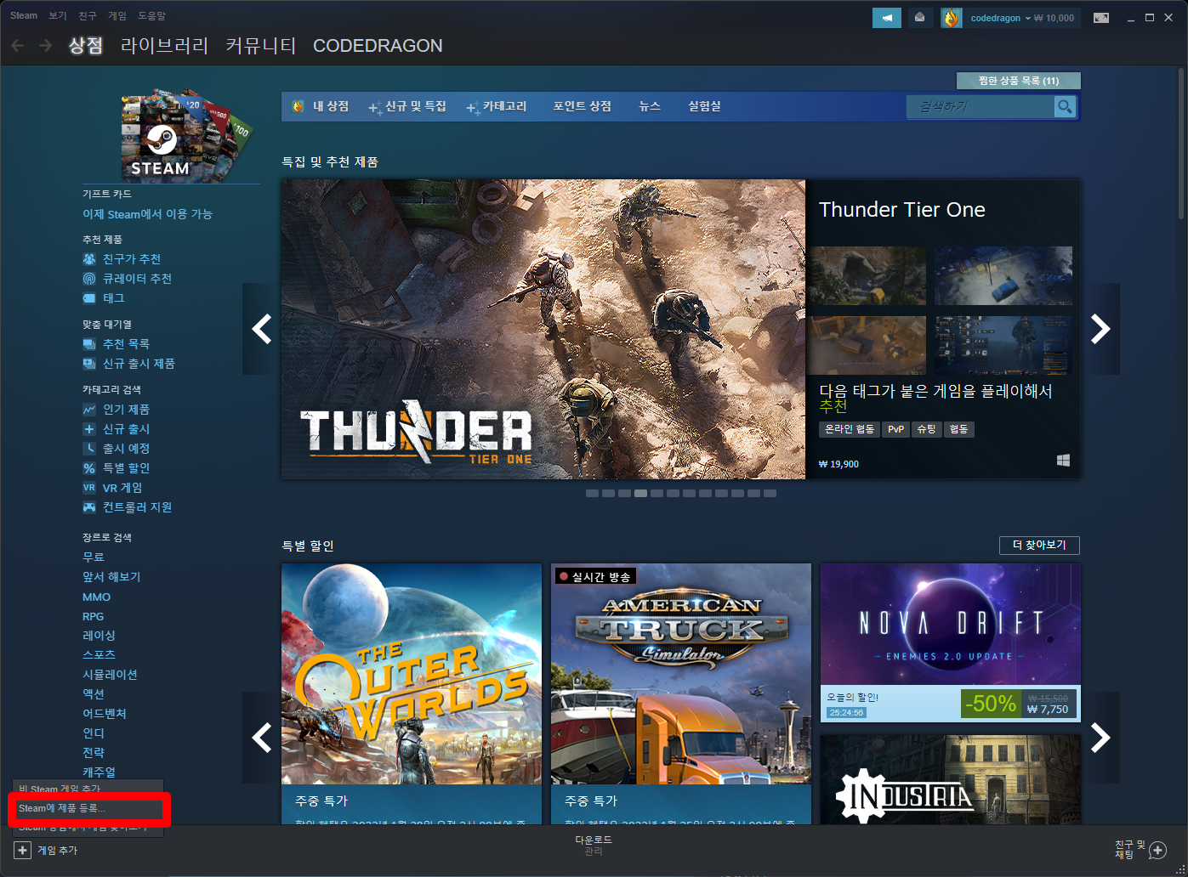Open the Nova Drift -50% deal card

click(x=951, y=642)
